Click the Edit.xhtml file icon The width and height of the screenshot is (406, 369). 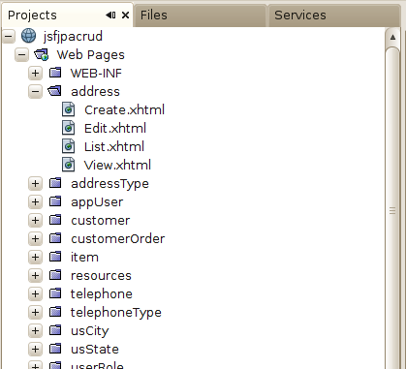pos(69,128)
